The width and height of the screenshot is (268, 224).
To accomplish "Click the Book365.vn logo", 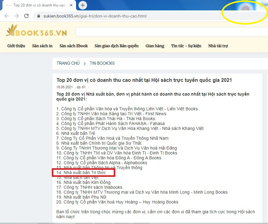I will pos(36,31).
